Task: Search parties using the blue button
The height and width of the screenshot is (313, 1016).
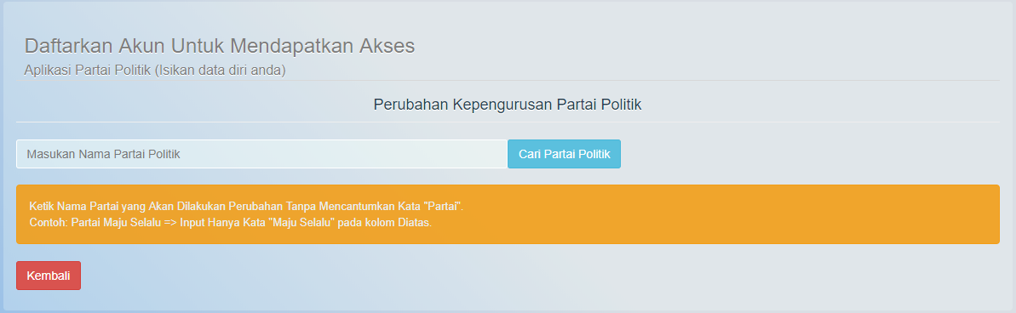Action: click(564, 154)
